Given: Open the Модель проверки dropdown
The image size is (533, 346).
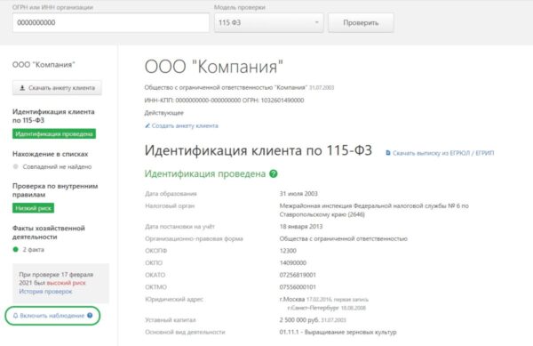Looking at the screenshot, I should (x=268, y=23).
